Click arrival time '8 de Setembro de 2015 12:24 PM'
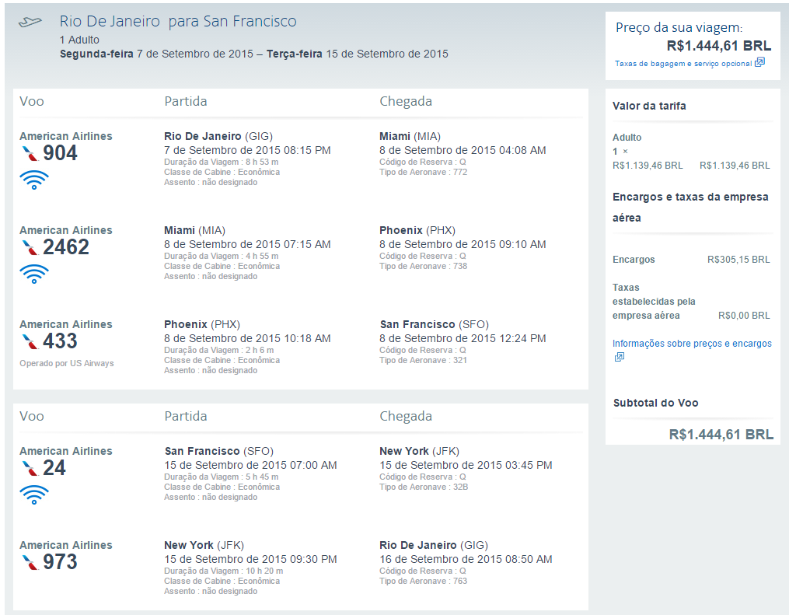Image resolution: width=789 pixels, height=615 pixels. coord(463,339)
